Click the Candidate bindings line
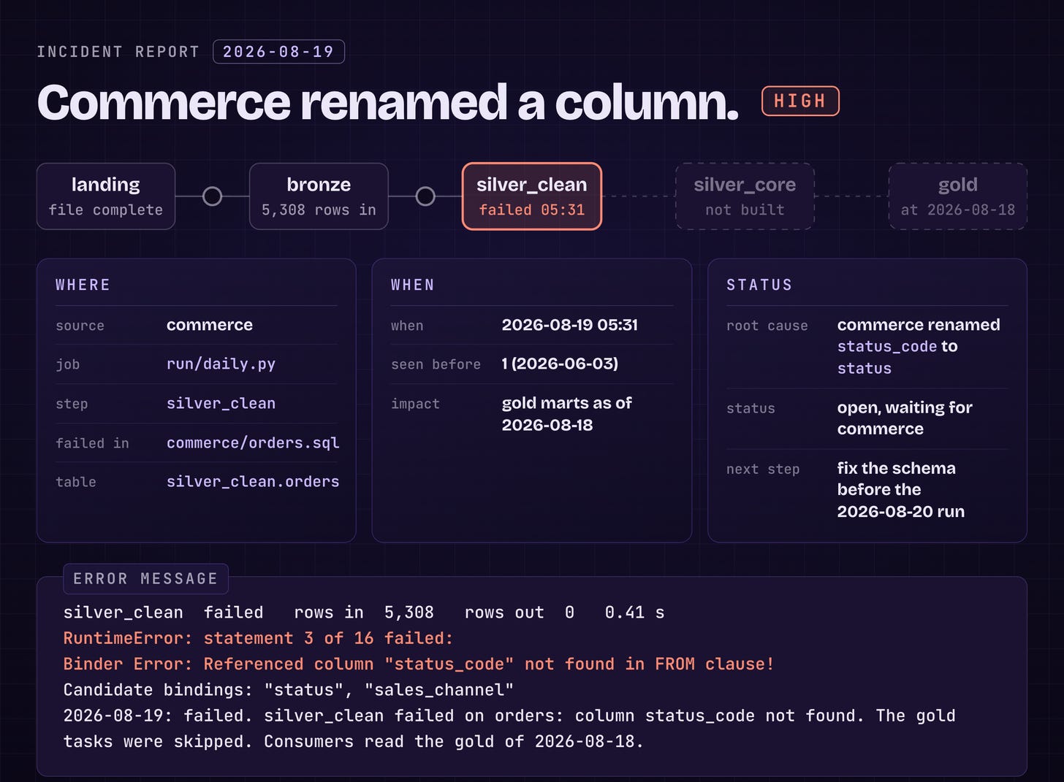Screen dimensions: 1064x782 [289, 690]
